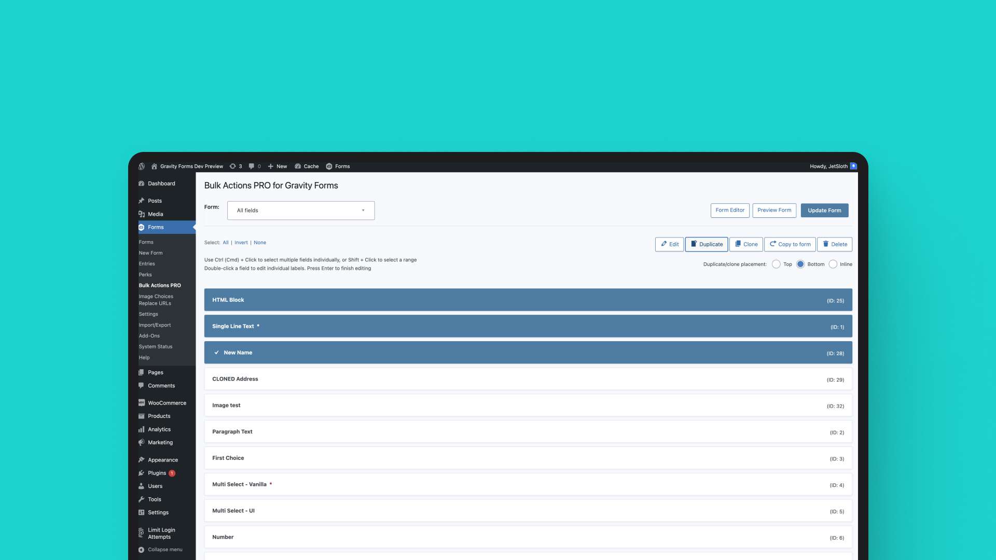This screenshot has height=560, width=996.
Task: Click the Select All link
Action: [226, 243]
